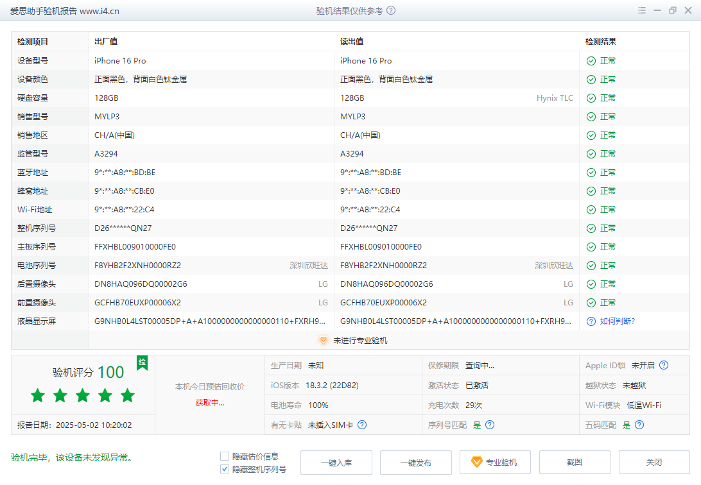
Task: Click the 越狱状态 未越狱 value
Action: (x=634, y=386)
